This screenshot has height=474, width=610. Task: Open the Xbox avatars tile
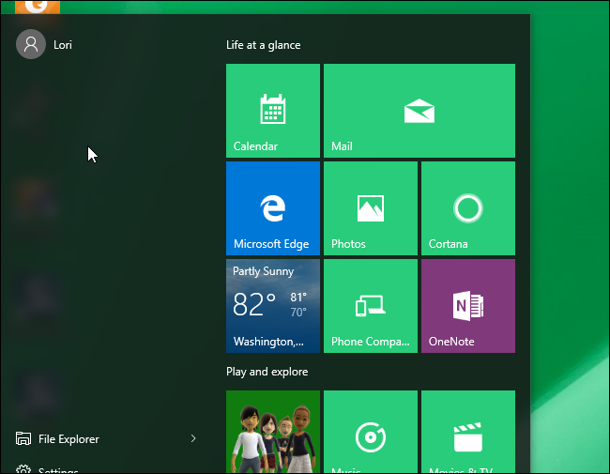pos(273,432)
